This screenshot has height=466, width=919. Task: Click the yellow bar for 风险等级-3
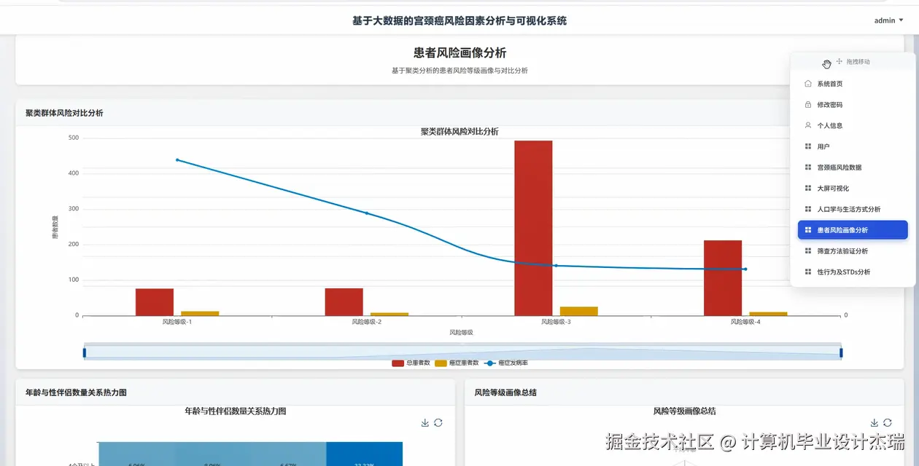point(579,311)
